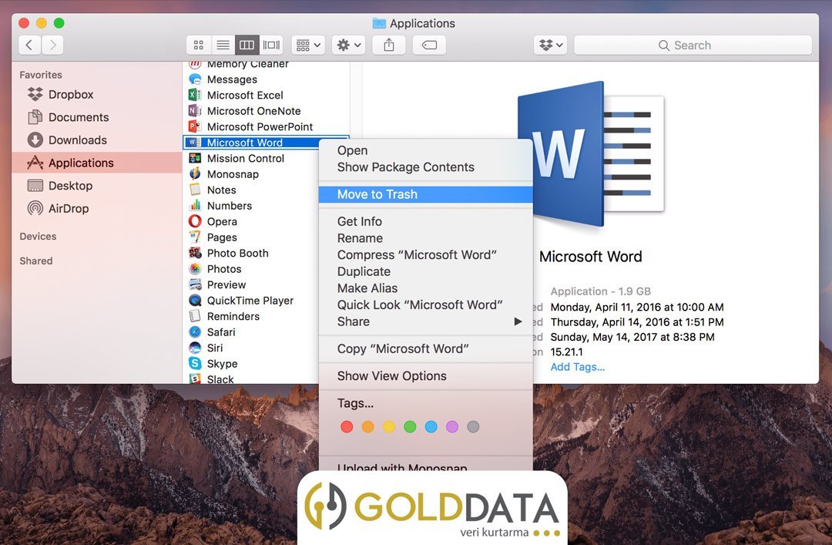The height and width of the screenshot is (545, 832).
Task: Choose Compress "Microsoft Word"
Action: (x=425, y=255)
